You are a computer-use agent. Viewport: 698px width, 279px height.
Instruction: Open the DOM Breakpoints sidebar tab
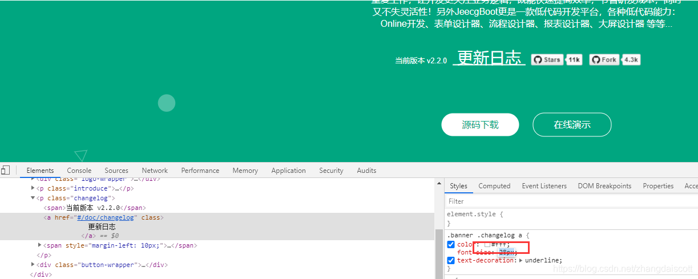pyautogui.click(x=604, y=186)
